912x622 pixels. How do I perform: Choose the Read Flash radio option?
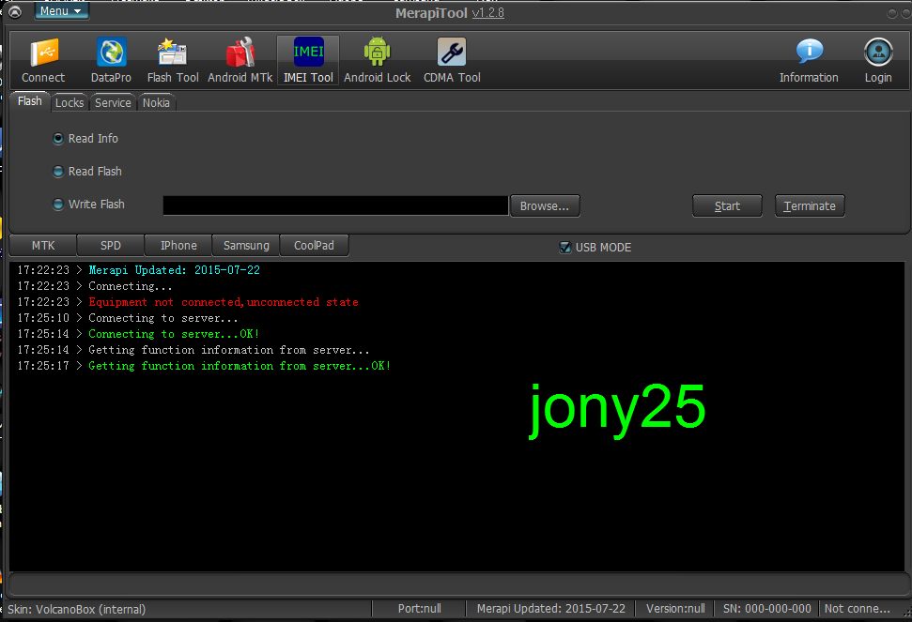tap(59, 172)
